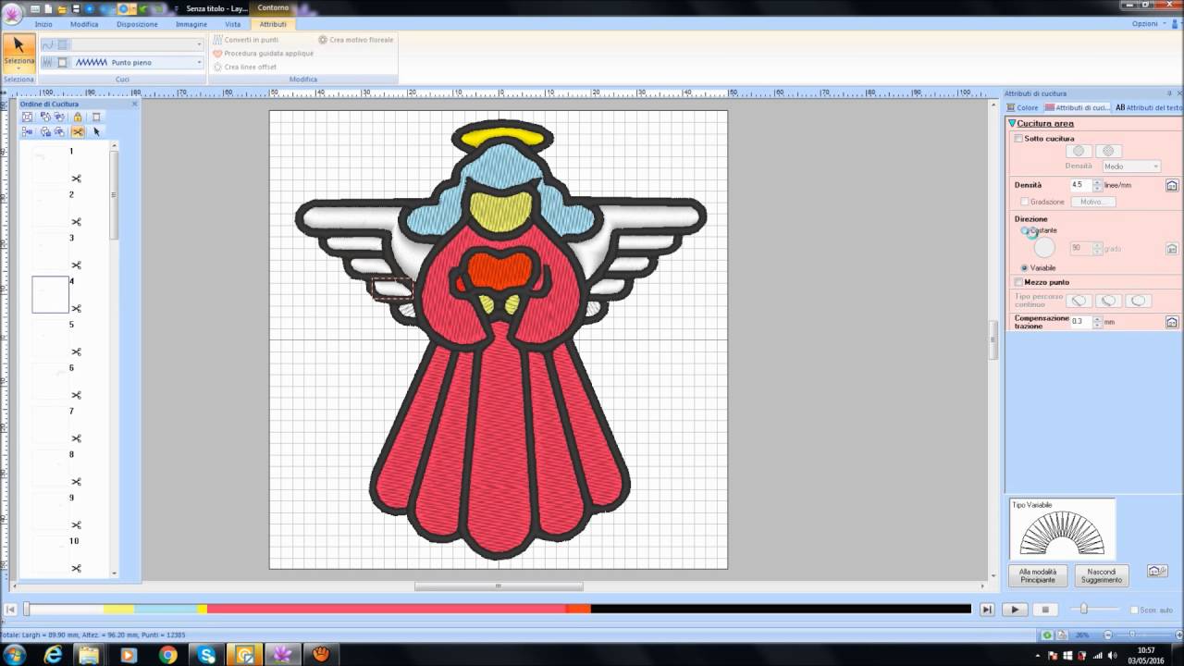
Task: Switch to Attributi del testo tab
Action: 1148,108
